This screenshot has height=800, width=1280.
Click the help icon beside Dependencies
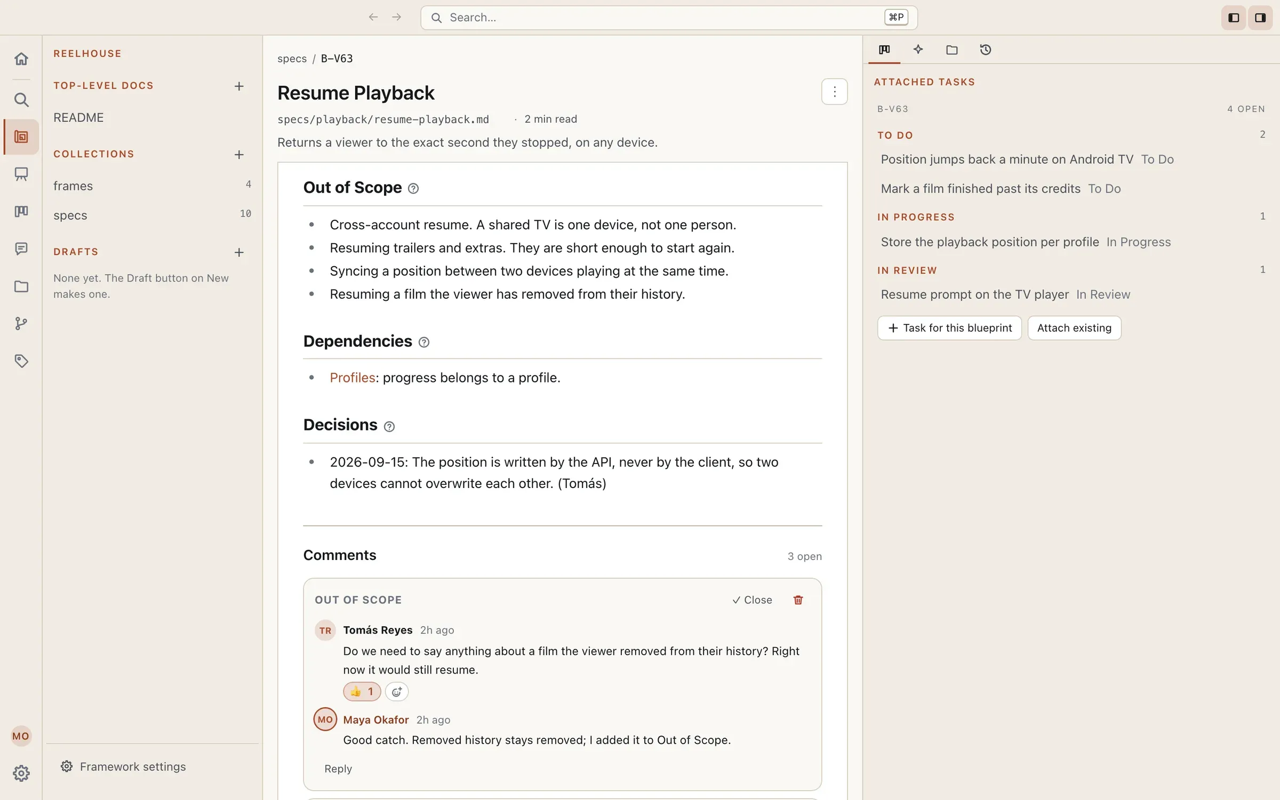pyautogui.click(x=424, y=342)
